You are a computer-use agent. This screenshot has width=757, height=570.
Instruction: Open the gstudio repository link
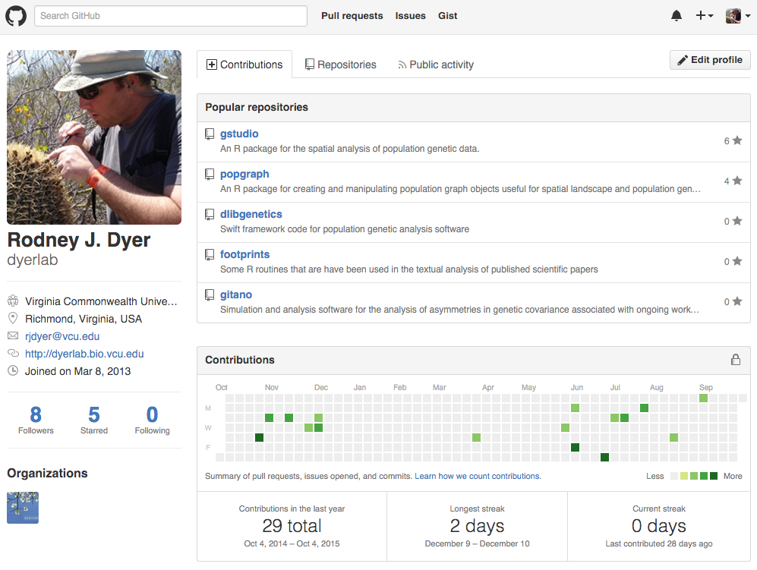[239, 134]
